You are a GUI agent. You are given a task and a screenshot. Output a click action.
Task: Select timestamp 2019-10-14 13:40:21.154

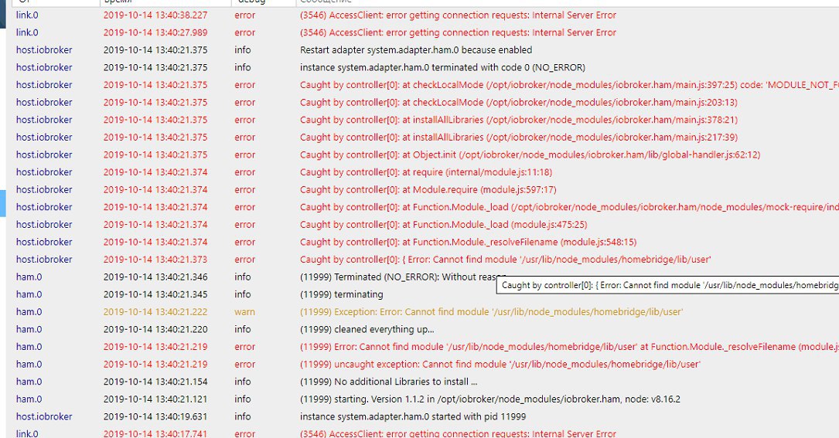click(x=155, y=382)
